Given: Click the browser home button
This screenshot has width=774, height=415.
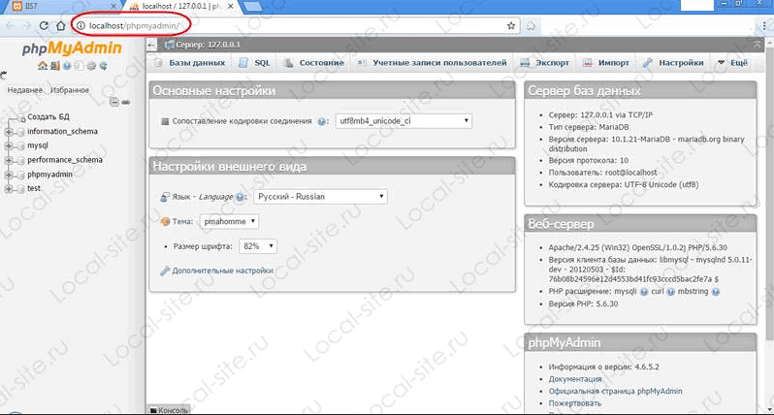Looking at the screenshot, I should (x=60, y=25).
